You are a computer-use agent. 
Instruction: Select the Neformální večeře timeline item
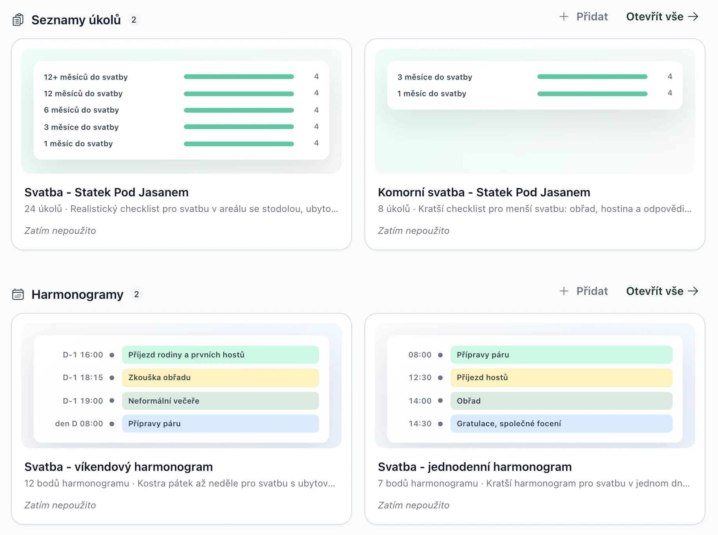pos(221,401)
